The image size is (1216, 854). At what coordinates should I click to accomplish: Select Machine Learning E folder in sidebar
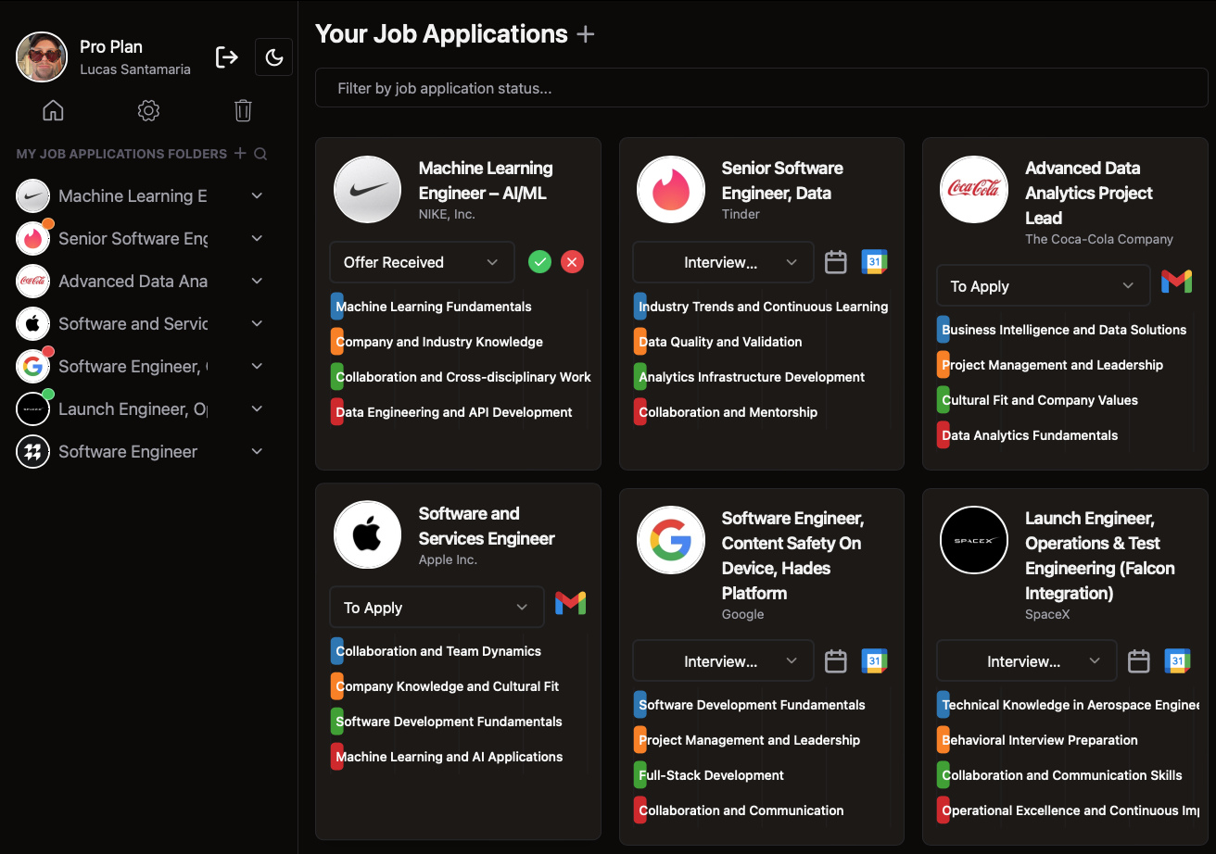coord(133,195)
